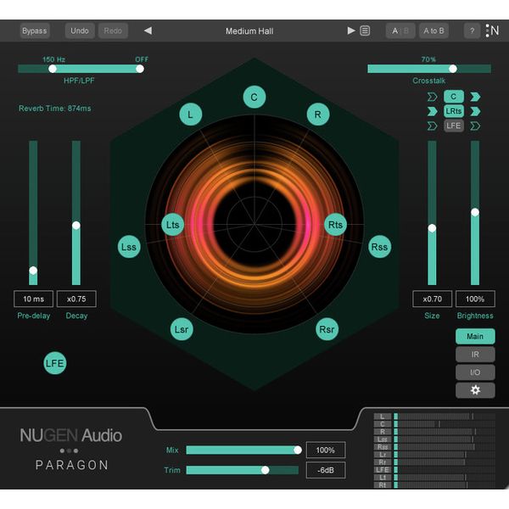Image resolution: width=509 pixels, height=509 pixels.
Task: Click the Undo button
Action: 80,31
